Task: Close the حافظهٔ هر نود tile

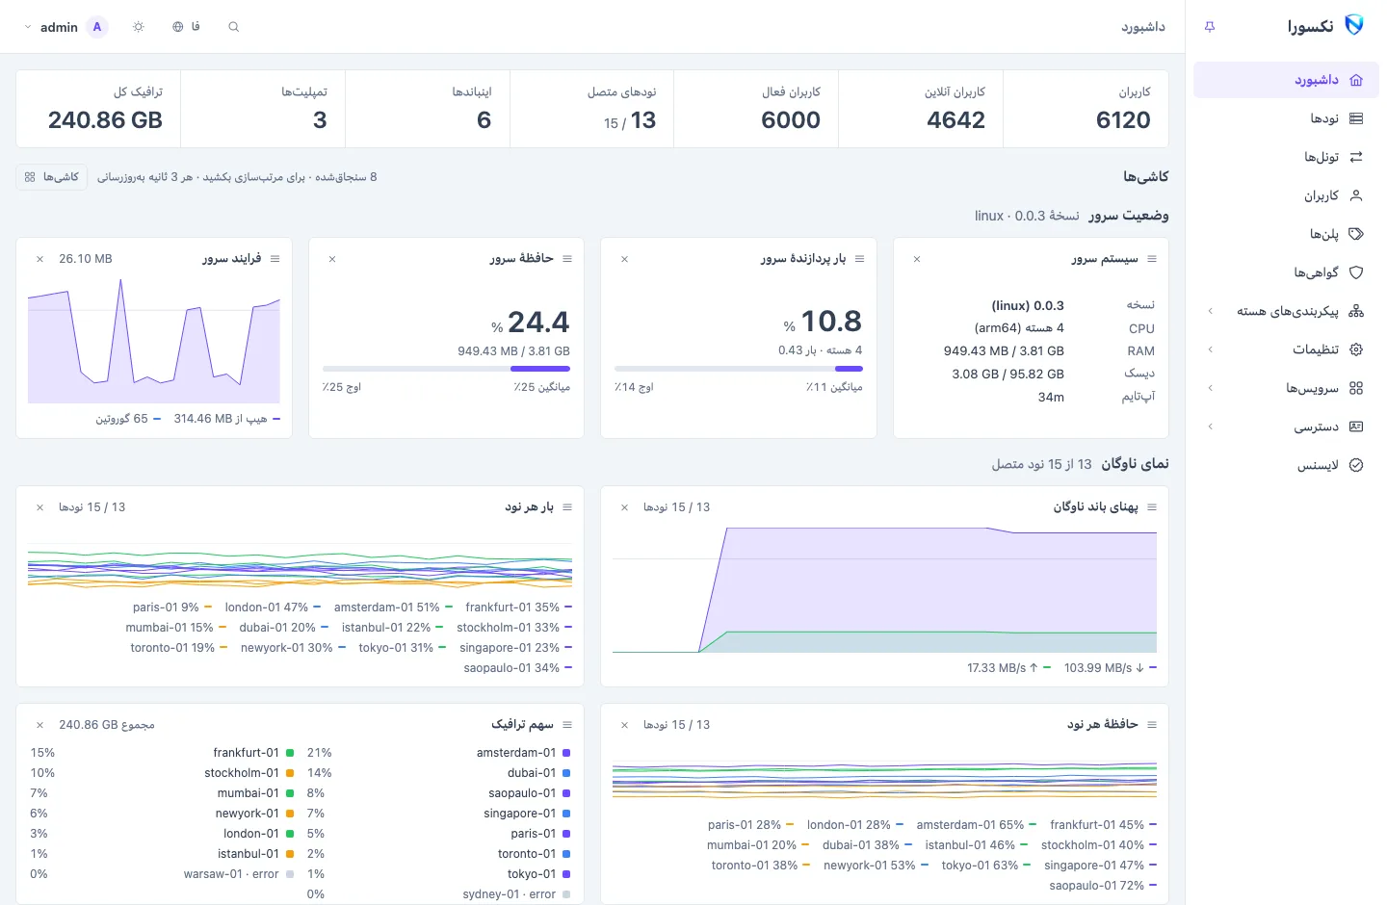Action: pos(625,725)
